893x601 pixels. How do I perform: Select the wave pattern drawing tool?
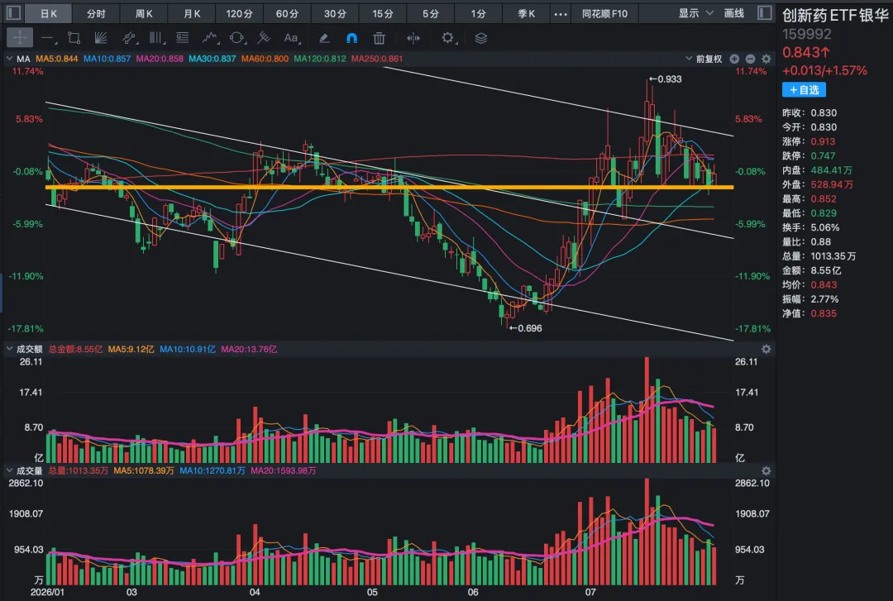[x=210, y=38]
